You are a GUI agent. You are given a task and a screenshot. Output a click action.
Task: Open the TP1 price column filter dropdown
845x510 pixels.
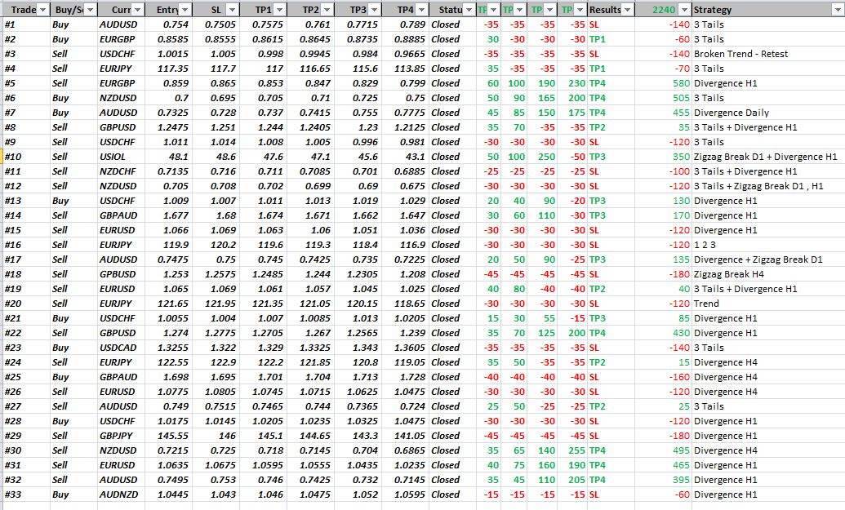click(279, 10)
